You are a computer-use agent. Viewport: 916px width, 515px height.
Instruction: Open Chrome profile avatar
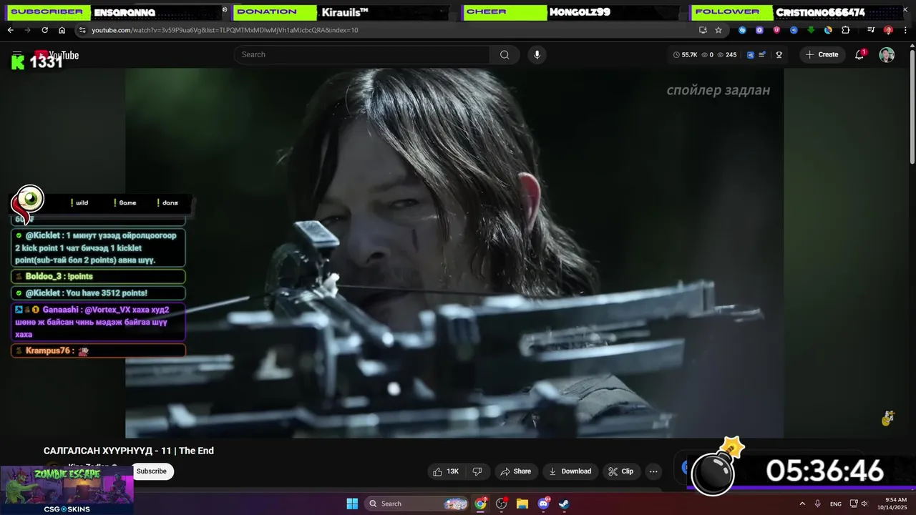click(888, 30)
